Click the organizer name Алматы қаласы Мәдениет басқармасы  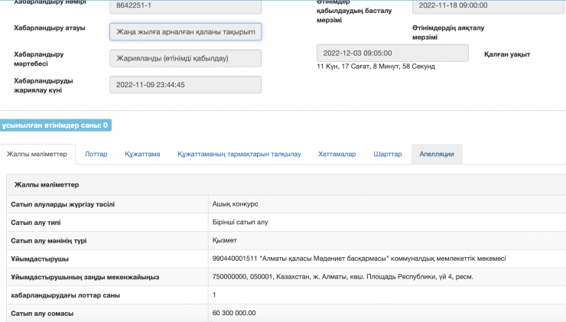click(358, 259)
